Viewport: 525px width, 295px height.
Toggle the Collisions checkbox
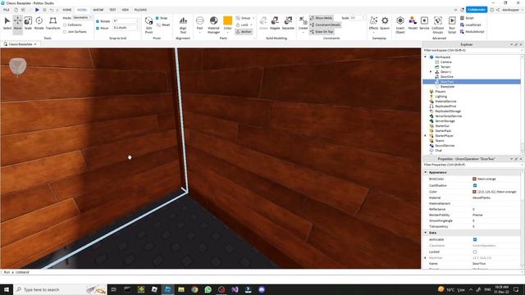65,25
